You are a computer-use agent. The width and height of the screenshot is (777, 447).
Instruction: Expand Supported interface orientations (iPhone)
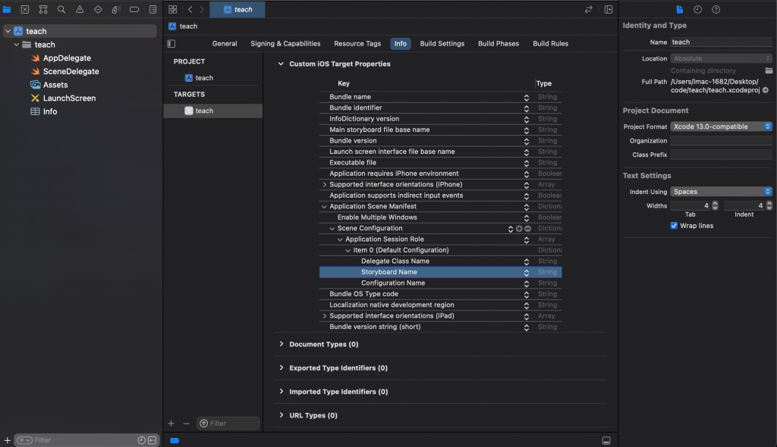[x=325, y=185]
